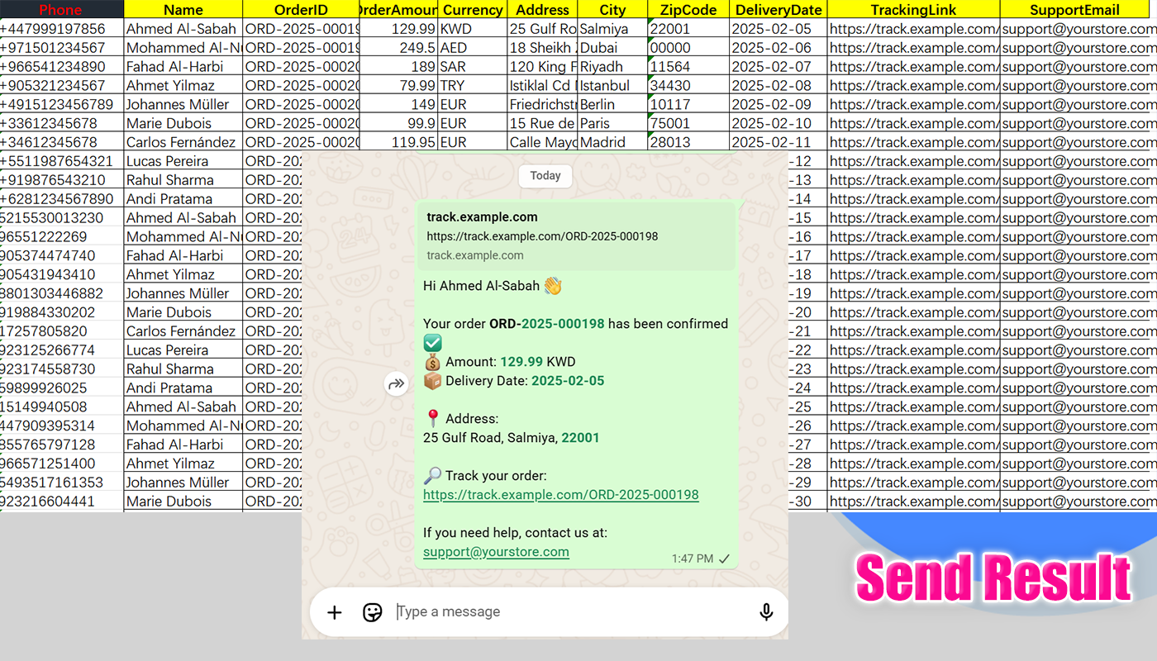The width and height of the screenshot is (1157, 661).
Task: Select the Riyadh city cell
Action: (x=612, y=67)
